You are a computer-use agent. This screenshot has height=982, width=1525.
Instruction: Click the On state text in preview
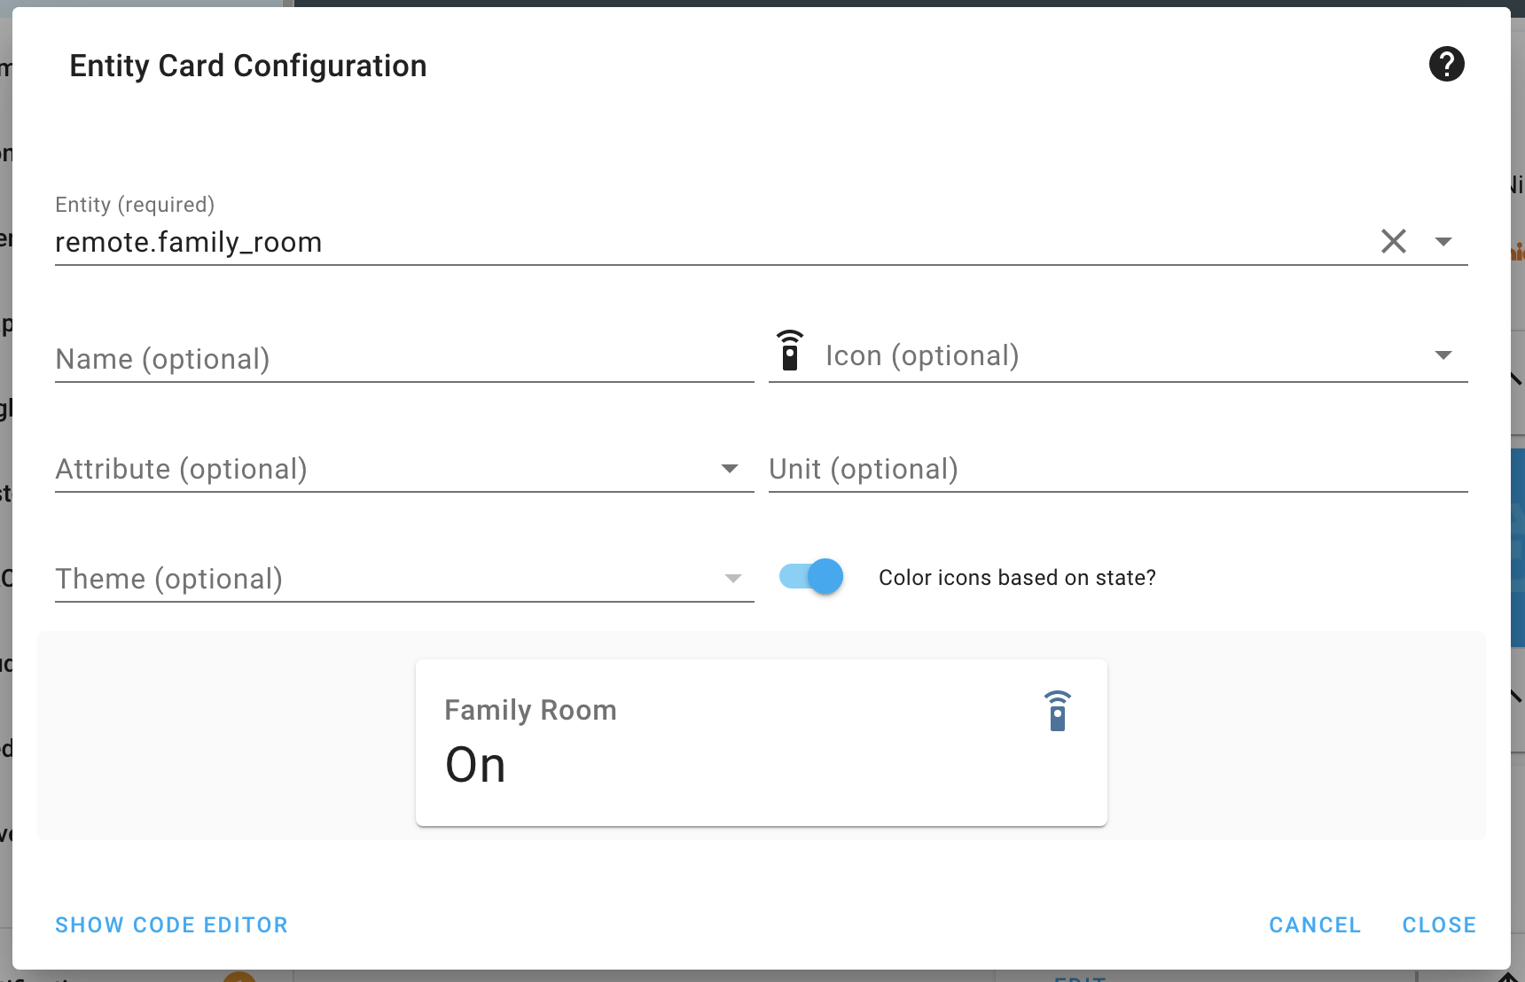475,765
